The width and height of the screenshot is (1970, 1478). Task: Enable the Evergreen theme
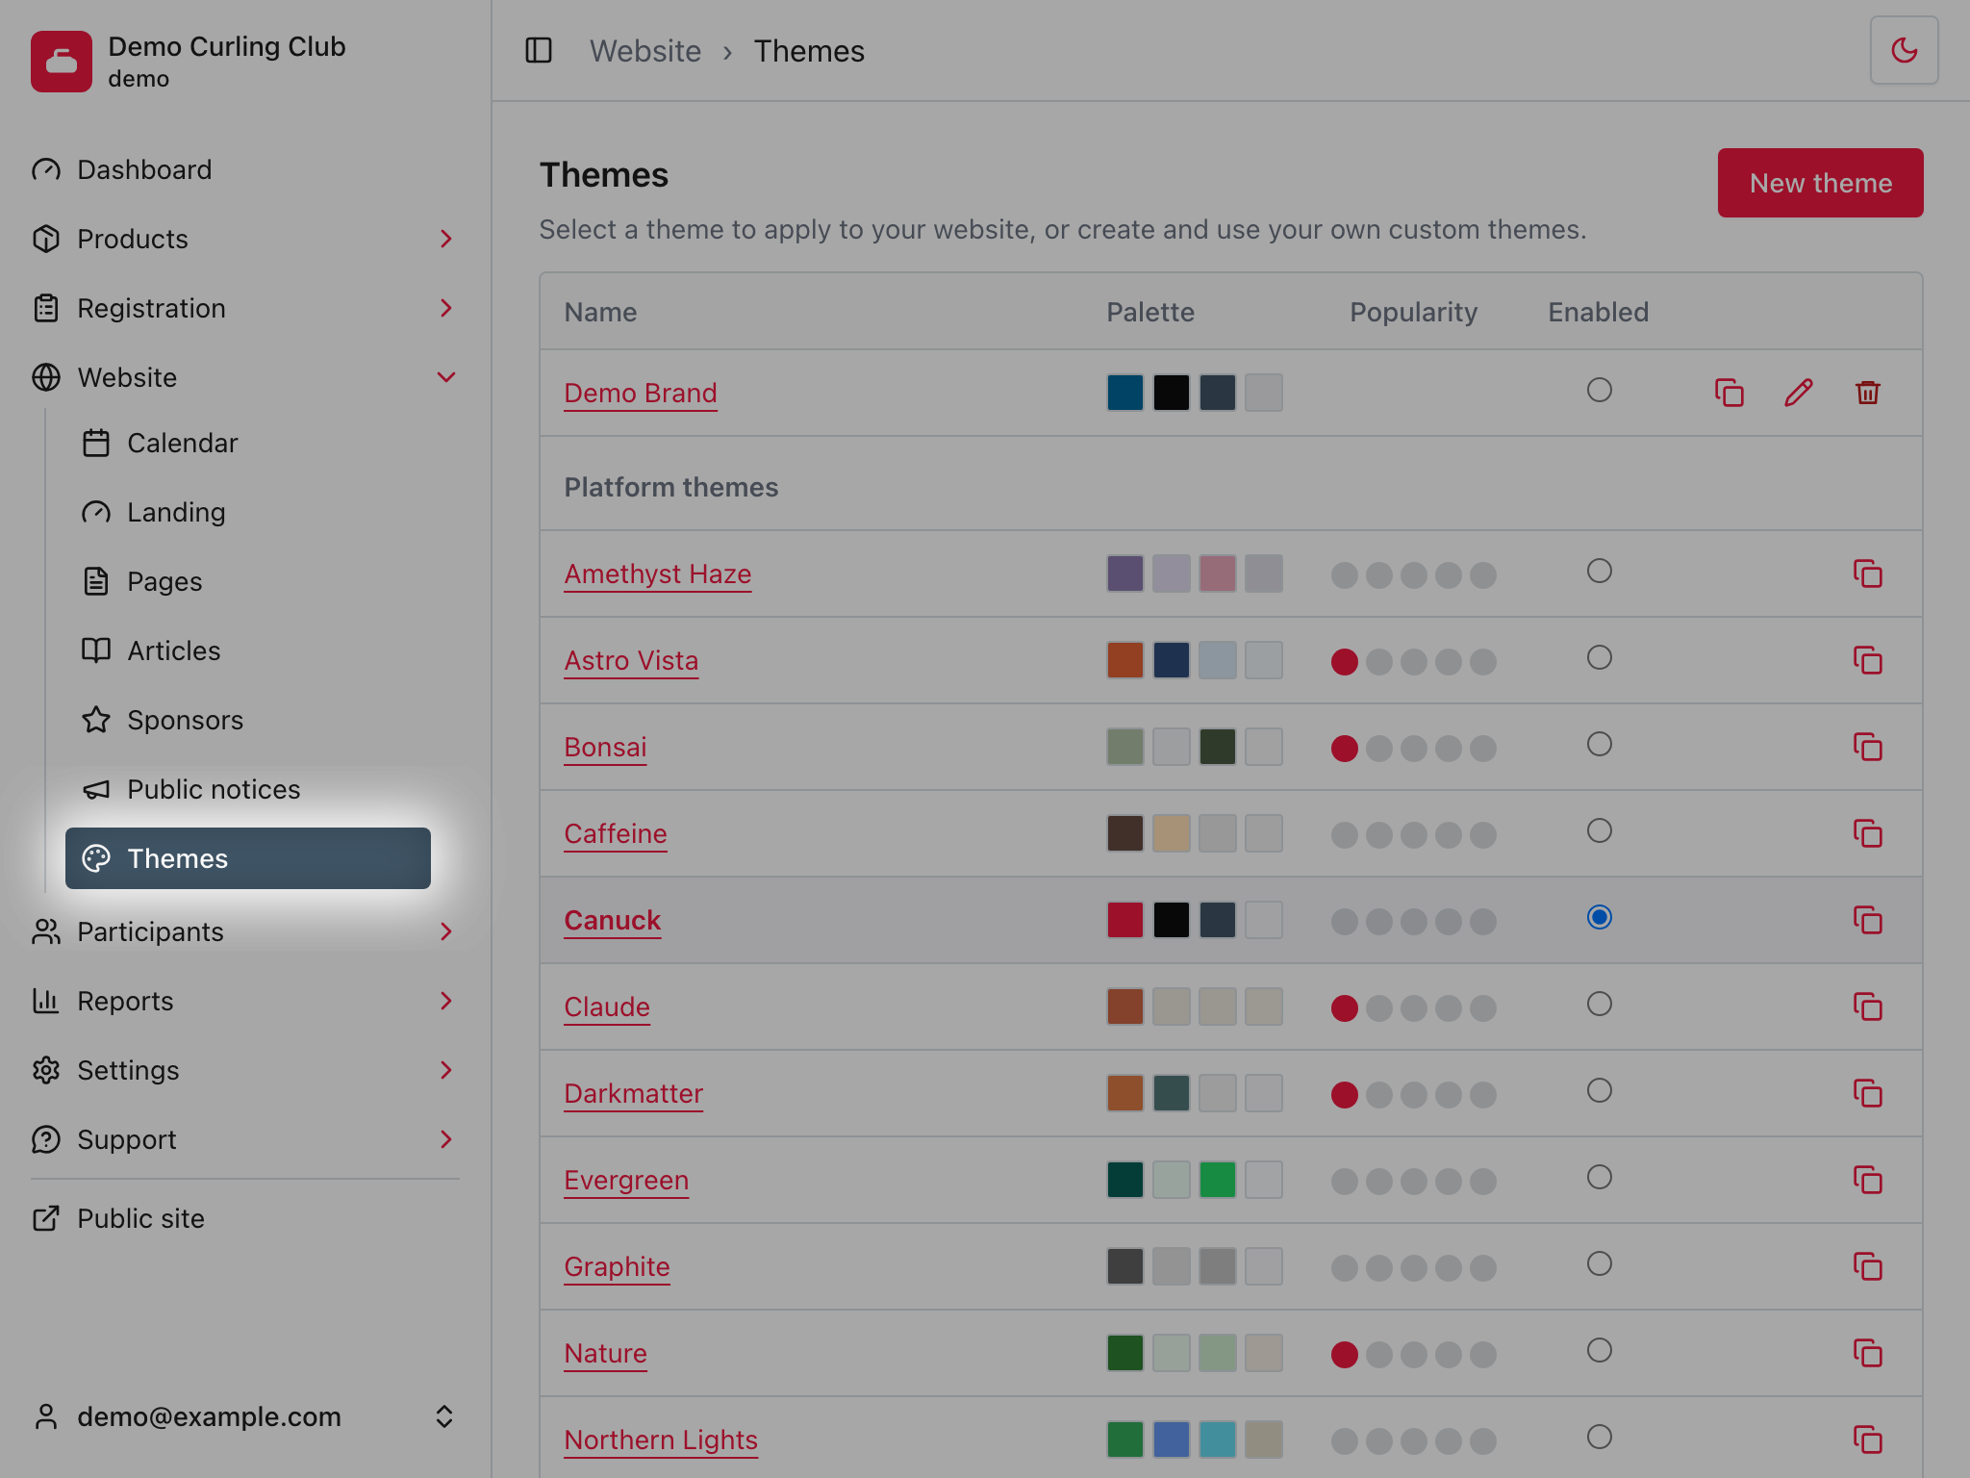[1599, 1177]
